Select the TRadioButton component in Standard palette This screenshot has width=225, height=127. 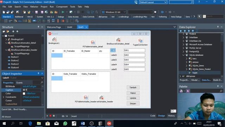(44, 21)
